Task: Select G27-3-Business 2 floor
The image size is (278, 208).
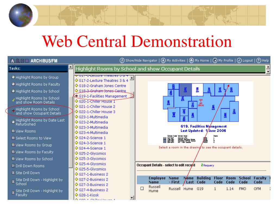Action: pos(93,184)
